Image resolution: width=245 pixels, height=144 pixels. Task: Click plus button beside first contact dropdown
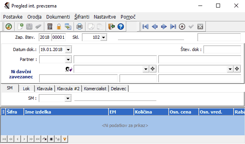click(x=153, y=69)
